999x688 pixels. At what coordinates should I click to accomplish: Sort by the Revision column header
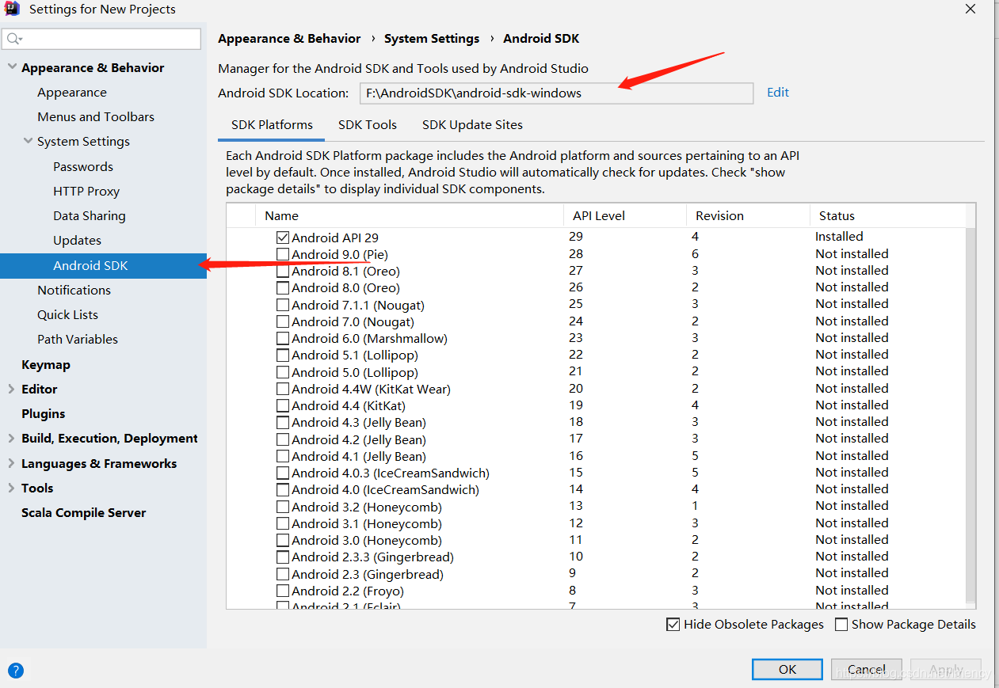point(748,215)
